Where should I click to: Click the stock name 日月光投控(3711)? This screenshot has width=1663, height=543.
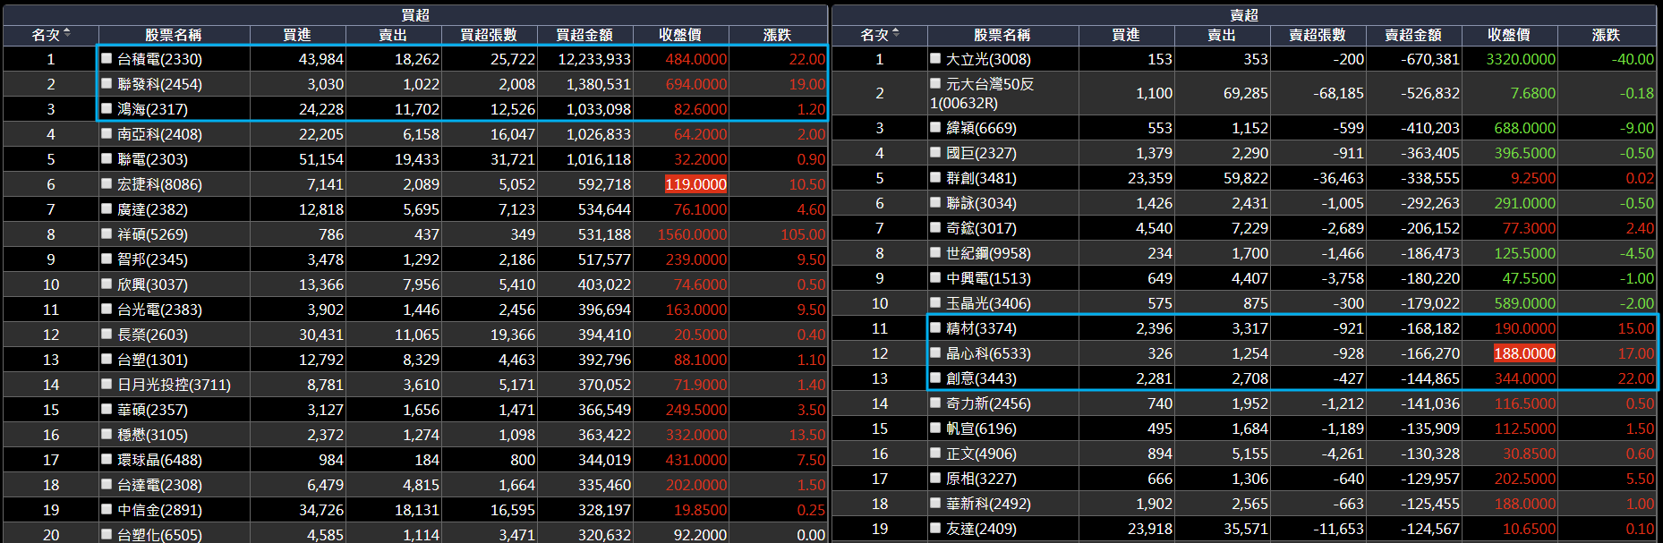click(x=174, y=385)
